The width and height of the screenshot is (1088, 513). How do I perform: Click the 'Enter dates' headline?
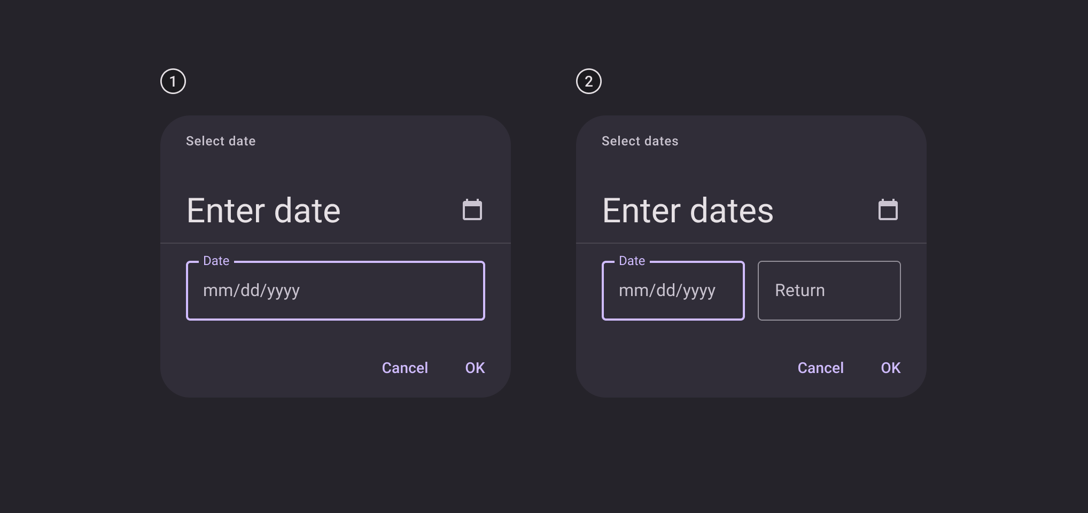687,211
